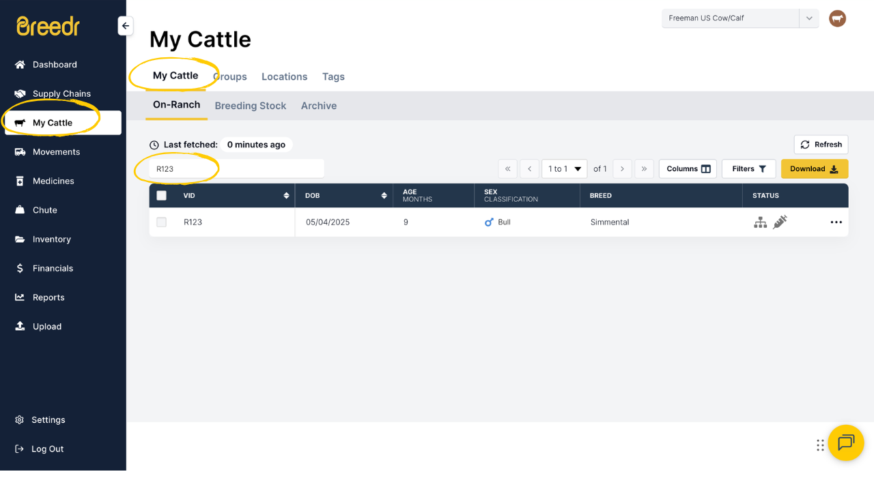This screenshot has width=874, height=491.
Task: Click the brown cow profile avatar
Action: click(837, 18)
